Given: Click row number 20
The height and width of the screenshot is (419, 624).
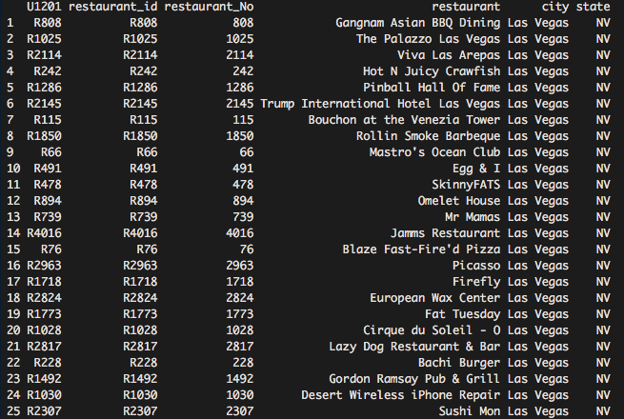Looking at the screenshot, I should pyautogui.click(x=13, y=330).
